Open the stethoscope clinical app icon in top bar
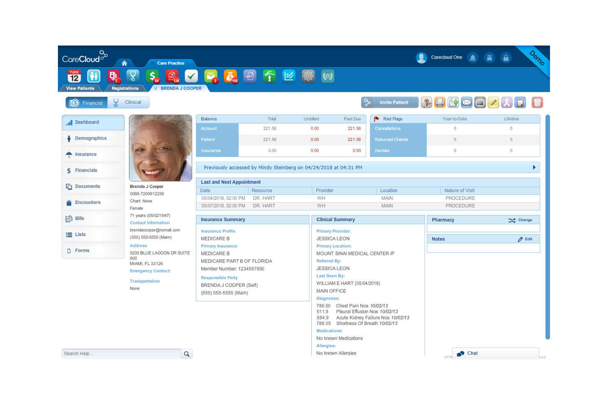This screenshot has height=405, width=608. (133, 76)
